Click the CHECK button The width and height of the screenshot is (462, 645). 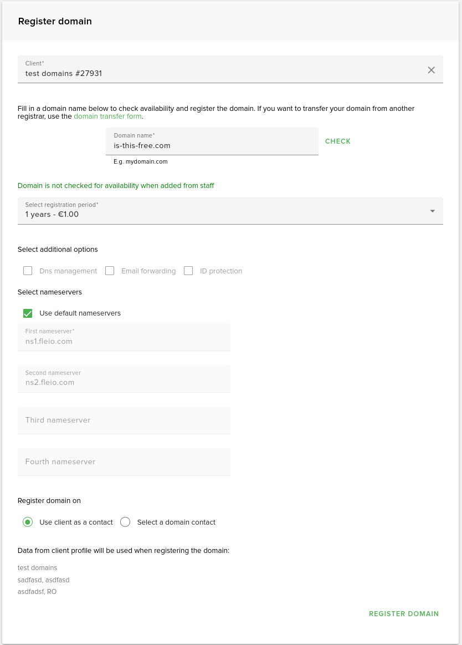point(338,141)
